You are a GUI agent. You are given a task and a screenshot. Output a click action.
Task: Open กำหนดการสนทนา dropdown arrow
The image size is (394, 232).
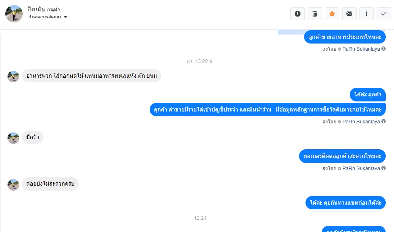[65, 17]
